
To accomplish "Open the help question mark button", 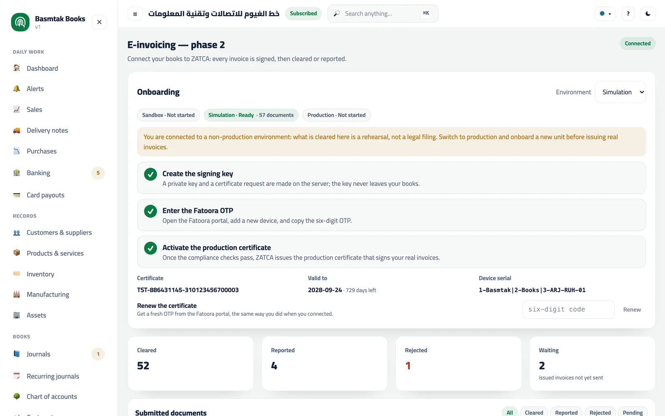I will [628, 14].
